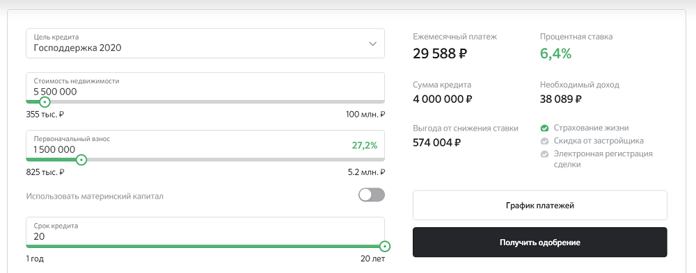Enable the Скидка от застройщика option
The width and height of the screenshot is (696, 273).
tap(592, 141)
